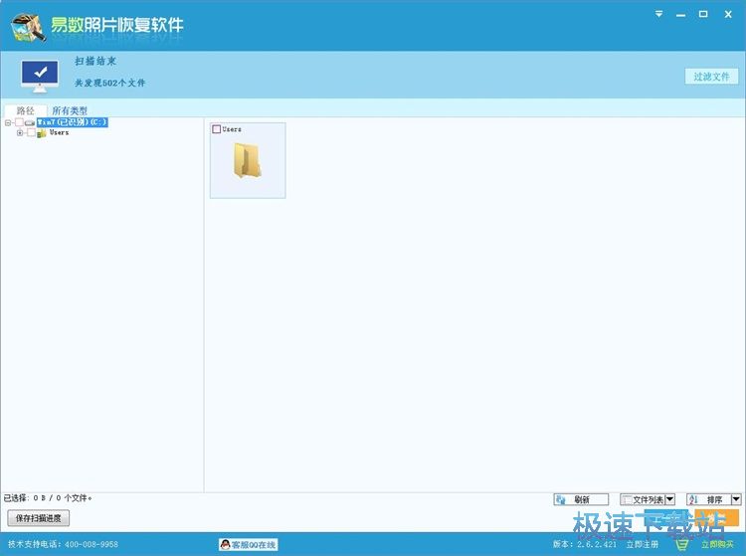Click the scan complete monitor icon
Screen dimensions: 746x556
(40, 74)
